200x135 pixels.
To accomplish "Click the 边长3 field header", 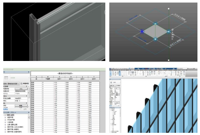I will click(x=82, y=79).
